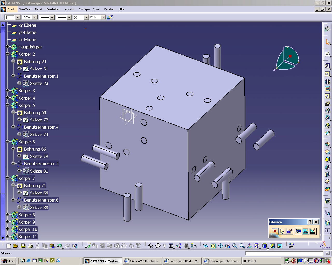
Task: Click the Windows Start button
Action: [x=9, y=261]
